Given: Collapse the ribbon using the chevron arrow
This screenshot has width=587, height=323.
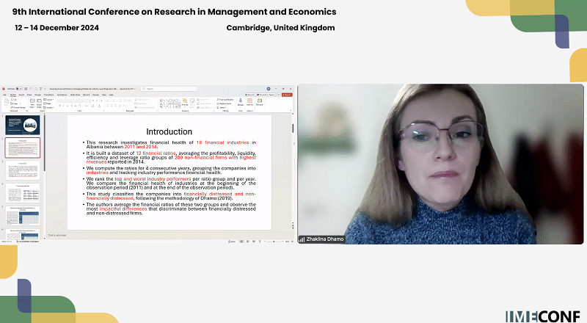Looking at the screenshot, I should pos(291,109).
